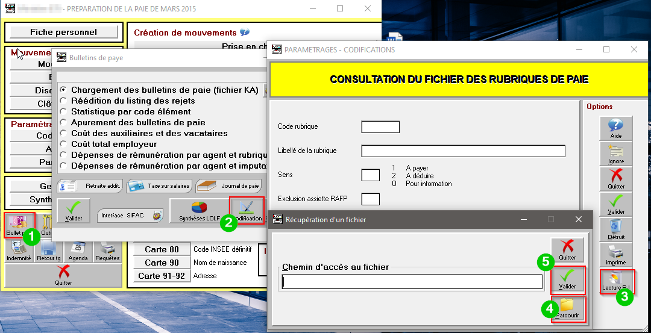The image size is (651, 333).
Task: Open Synthèses LOLF pie chart button
Action: tap(199, 211)
